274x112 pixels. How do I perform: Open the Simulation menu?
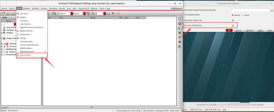pyautogui.click(x=53, y=8)
